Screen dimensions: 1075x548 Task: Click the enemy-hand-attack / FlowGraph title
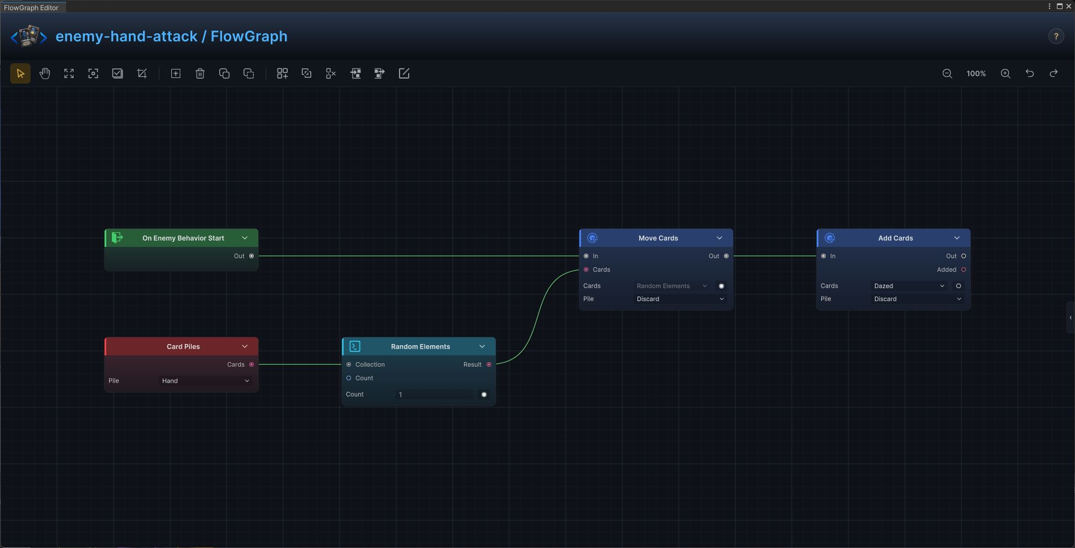coord(171,36)
